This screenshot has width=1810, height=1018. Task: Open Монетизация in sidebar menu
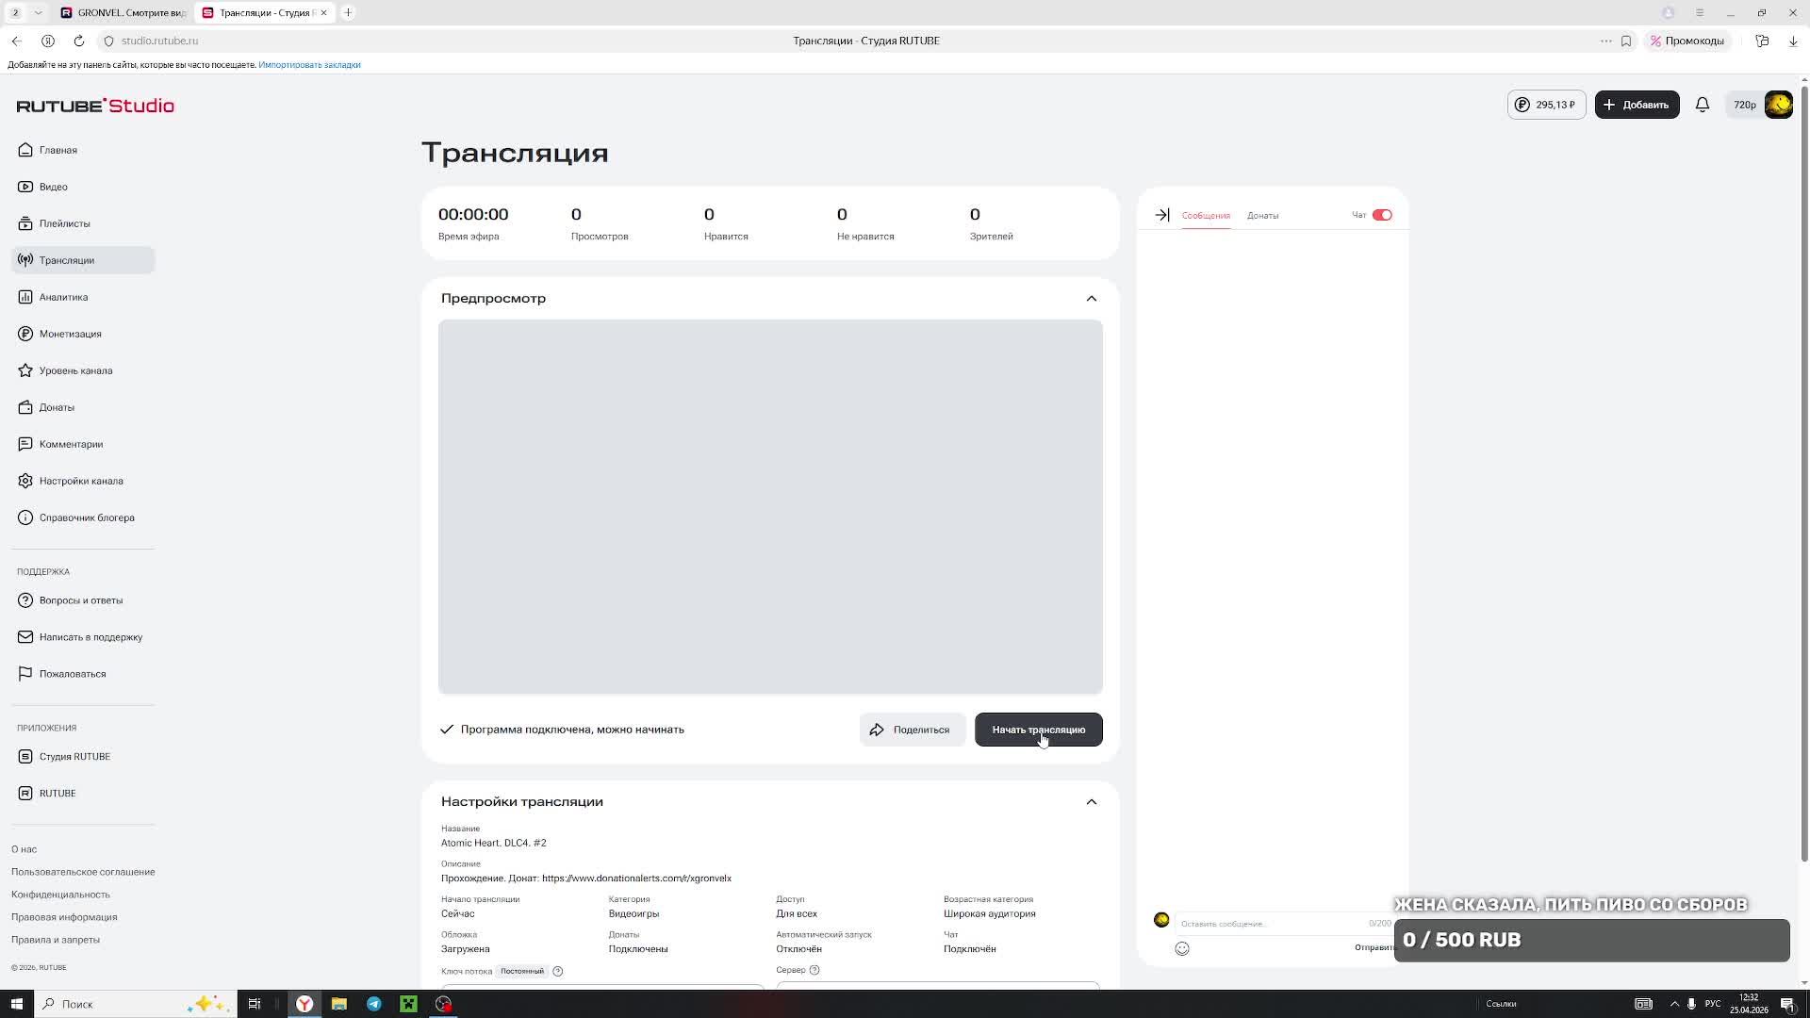70,334
